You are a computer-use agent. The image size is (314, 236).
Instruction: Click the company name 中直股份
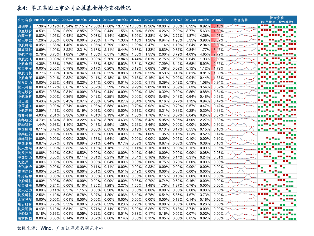pos(25,31)
